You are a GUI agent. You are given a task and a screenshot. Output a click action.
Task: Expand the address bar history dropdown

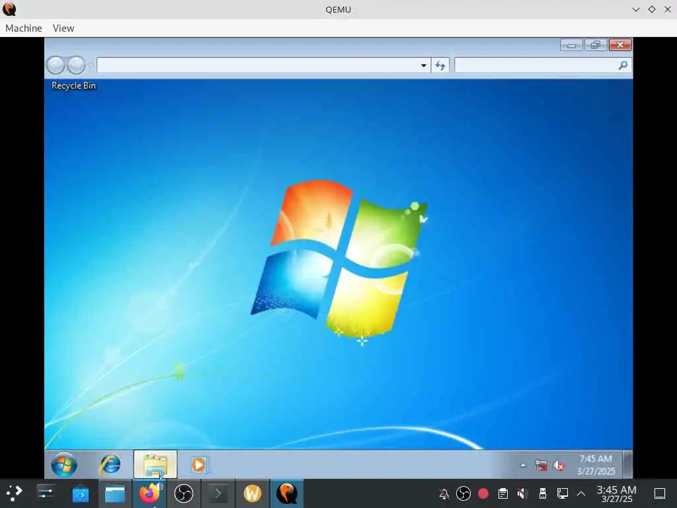(424, 65)
